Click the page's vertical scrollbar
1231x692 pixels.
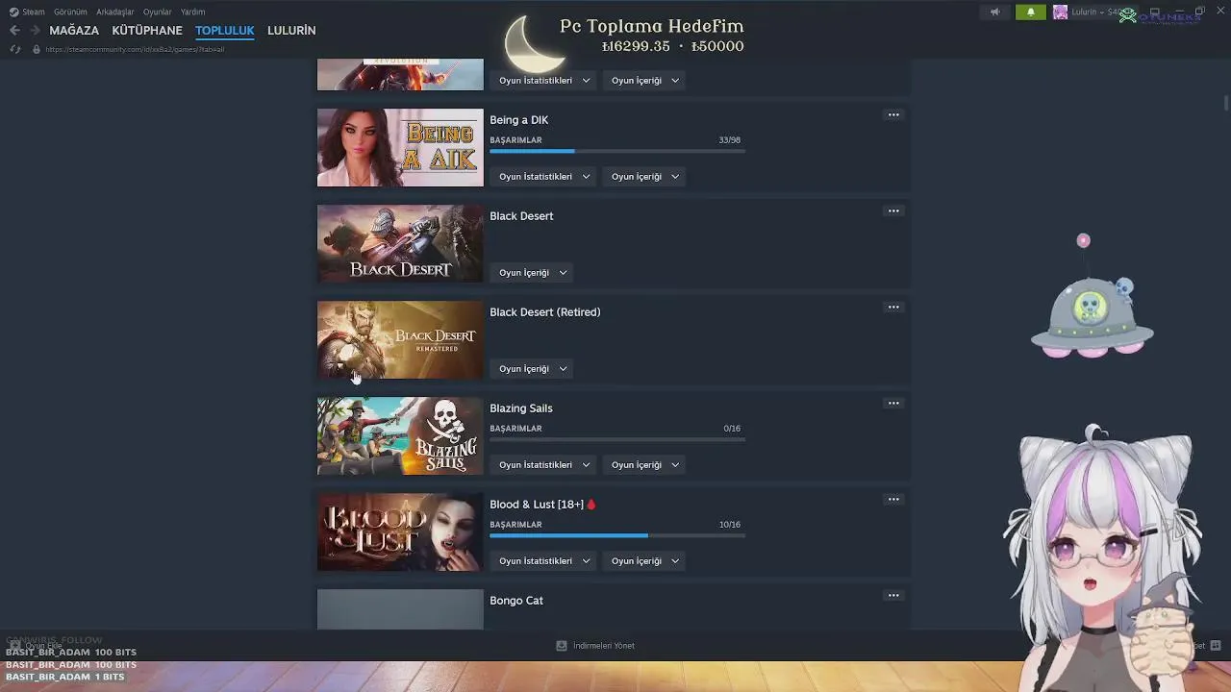(x=1225, y=104)
